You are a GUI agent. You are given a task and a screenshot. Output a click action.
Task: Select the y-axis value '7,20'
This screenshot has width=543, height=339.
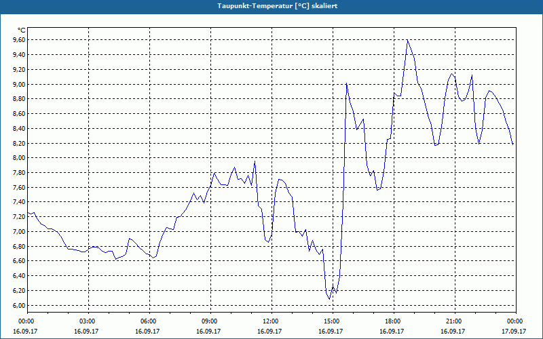point(19,217)
